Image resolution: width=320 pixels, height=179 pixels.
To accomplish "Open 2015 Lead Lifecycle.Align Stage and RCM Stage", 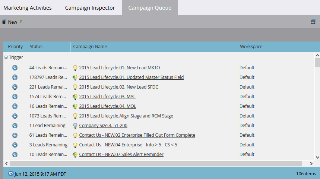I will 126,116.
